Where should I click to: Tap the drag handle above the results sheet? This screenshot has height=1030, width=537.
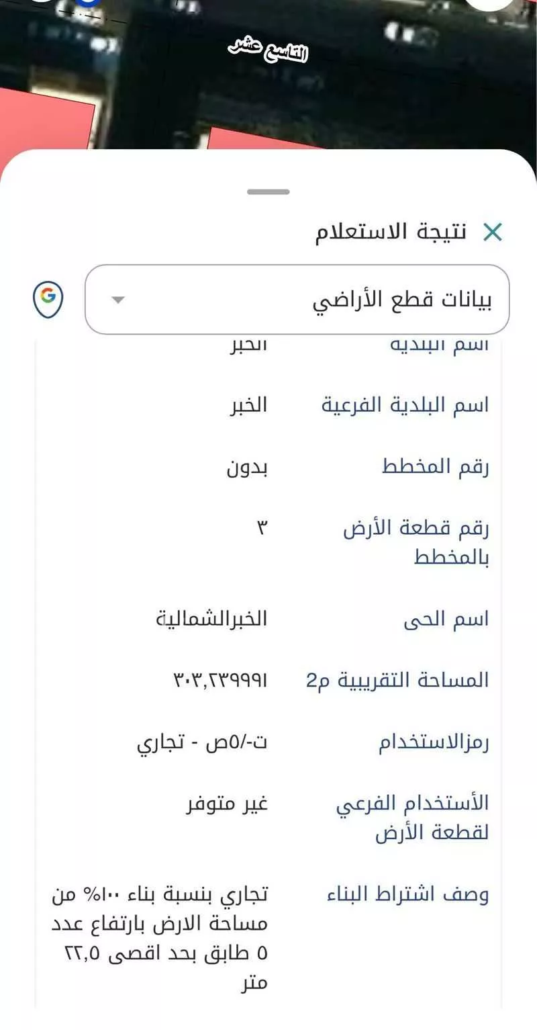267,193
